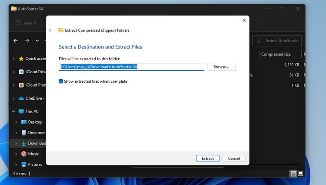Collapse This PC tree node
Screen dimensions: 326x185
[13, 111]
